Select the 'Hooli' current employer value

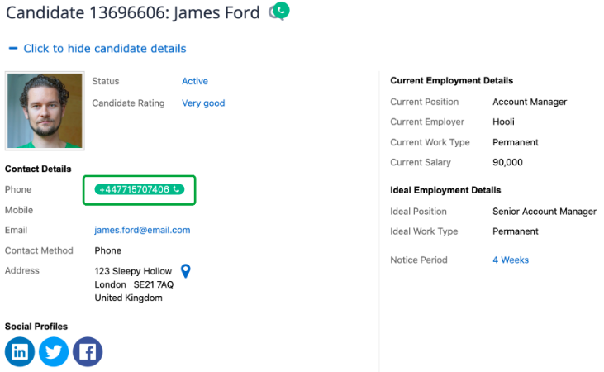(503, 122)
